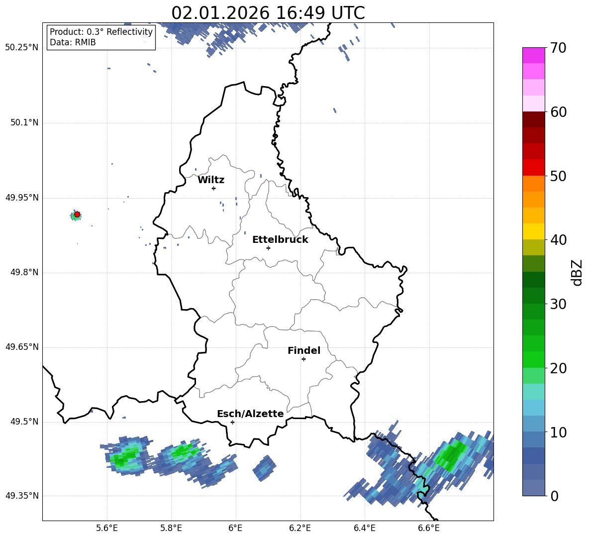The width and height of the screenshot is (589, 538).
Task: Click the bright green colorbar swatch at 20
Action: 534,359
